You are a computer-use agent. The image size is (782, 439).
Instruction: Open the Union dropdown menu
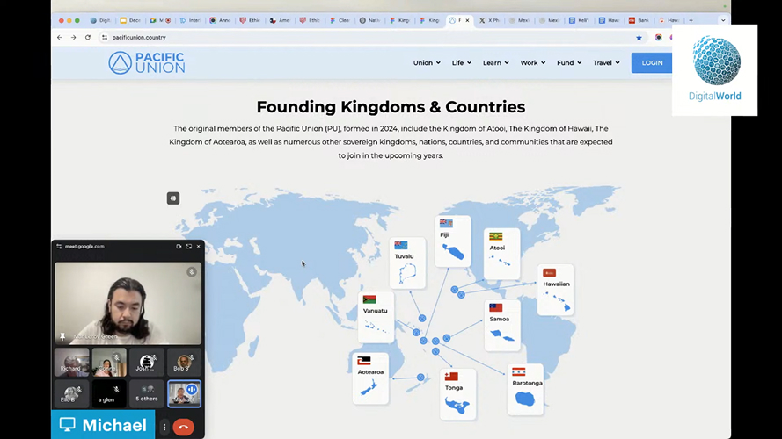[428, 63]
